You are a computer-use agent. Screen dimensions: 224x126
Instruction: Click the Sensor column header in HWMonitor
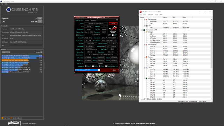(151, 17)
